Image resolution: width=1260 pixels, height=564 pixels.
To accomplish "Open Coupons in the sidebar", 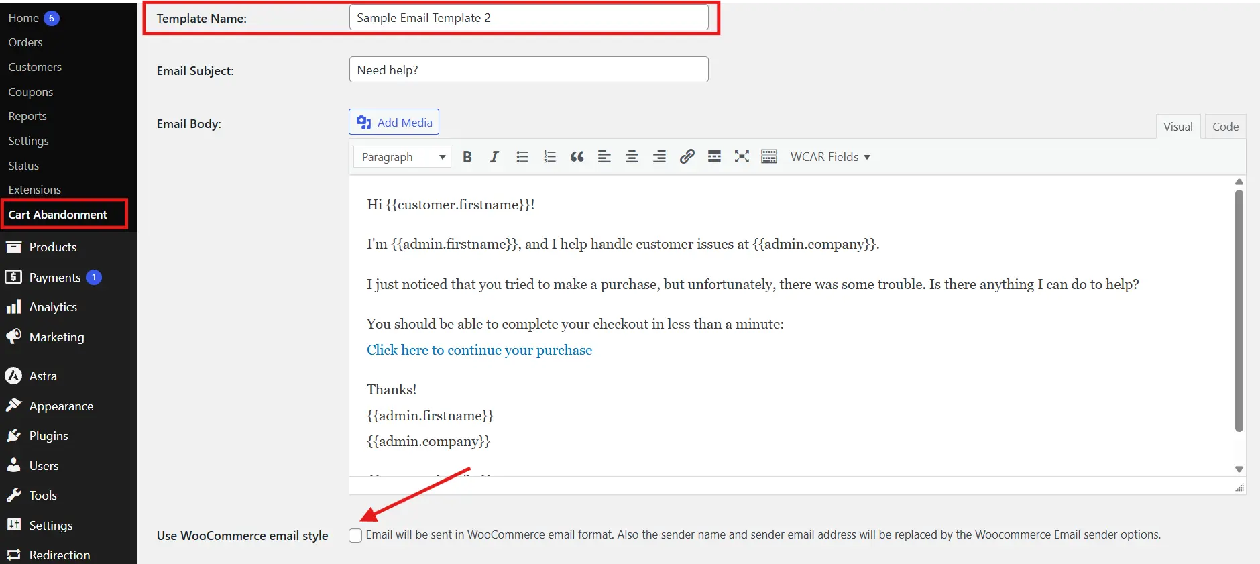I will [x=31, y=92].
